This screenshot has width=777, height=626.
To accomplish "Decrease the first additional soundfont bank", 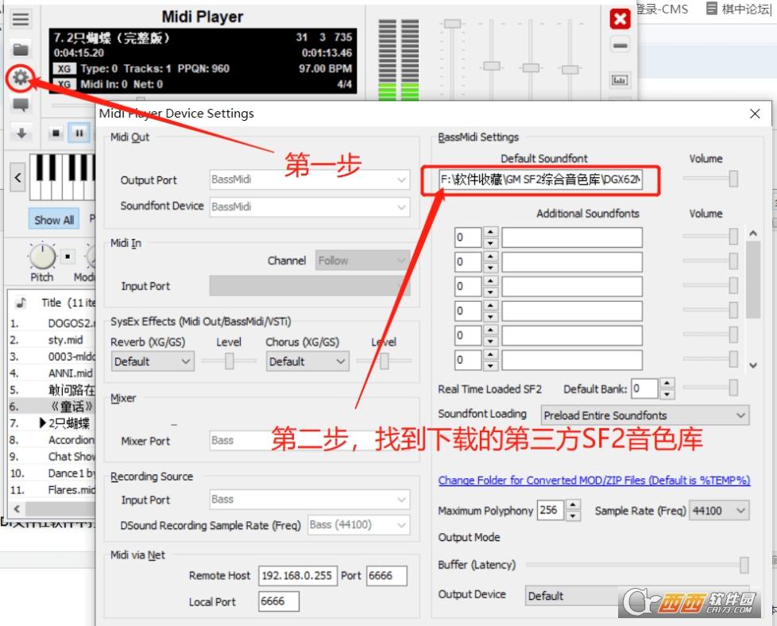I will tap(490, 243).
